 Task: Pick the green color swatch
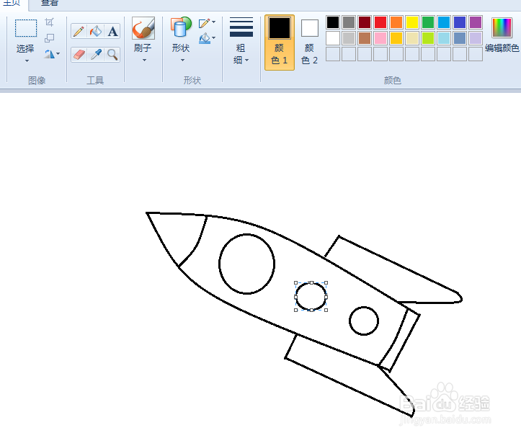pyautogui.click(x=428, y=22)
